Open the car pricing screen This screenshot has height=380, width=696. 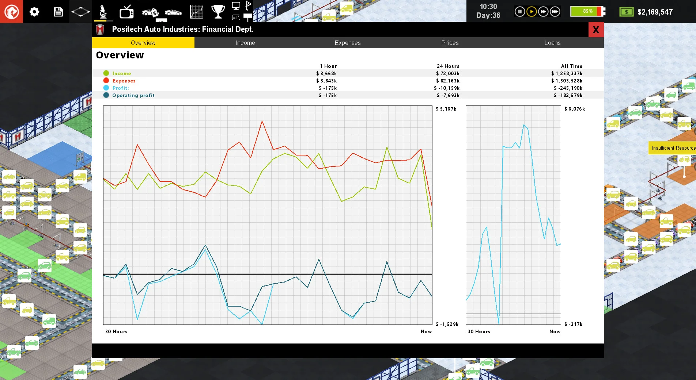(x=150, y=11)
